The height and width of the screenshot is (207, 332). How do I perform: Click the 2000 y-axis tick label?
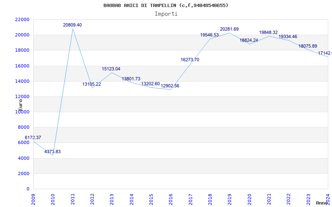tap(24, 173)
